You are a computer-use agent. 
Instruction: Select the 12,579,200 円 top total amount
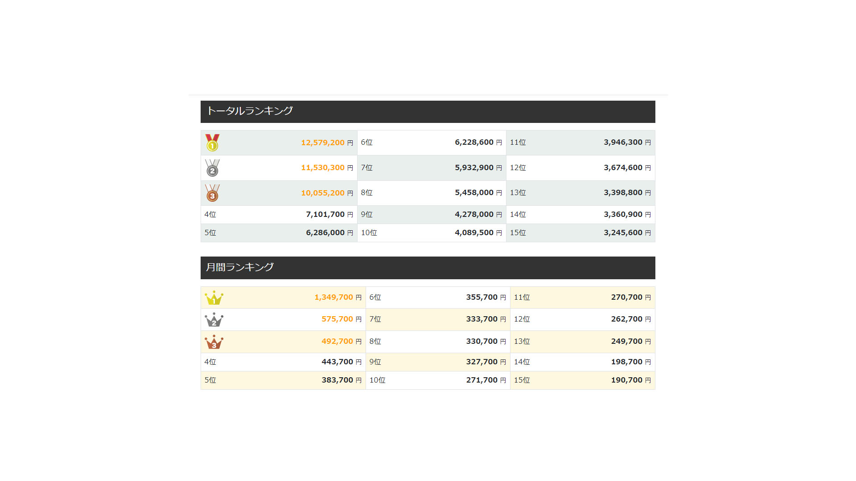point(326,143)
